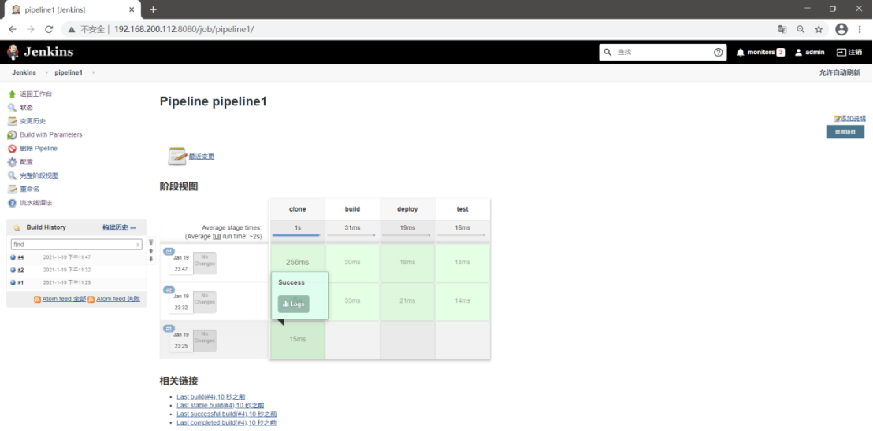The height and width of the screenshot is (431, 873).
Task: Click Build with Parameters clock icon
Action: tap(12, 135)
